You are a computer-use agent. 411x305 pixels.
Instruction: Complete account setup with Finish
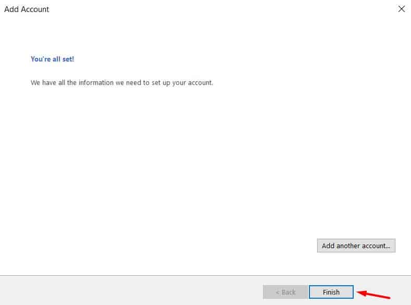pos(331,292)
